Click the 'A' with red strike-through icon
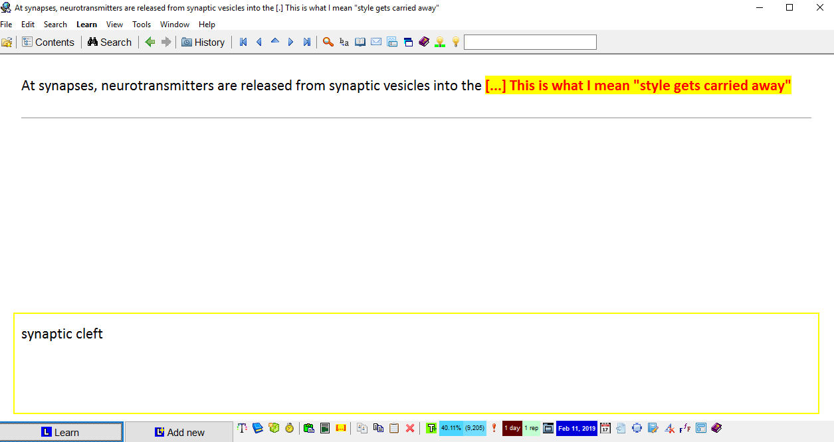The width and height of the screenshot is (834, 442). [x=669, y=428]
